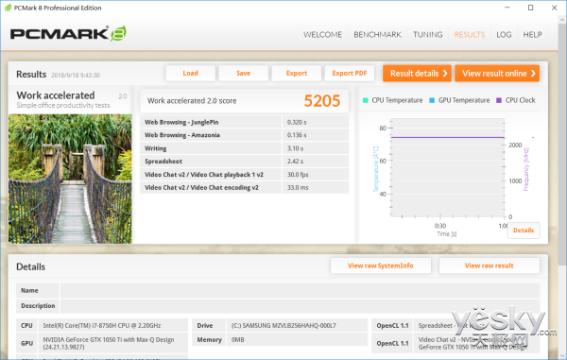Image resolution: width=567 pixels, height=360 pixels.
Task: Open the Welcome tab
Action: (322, 34)
